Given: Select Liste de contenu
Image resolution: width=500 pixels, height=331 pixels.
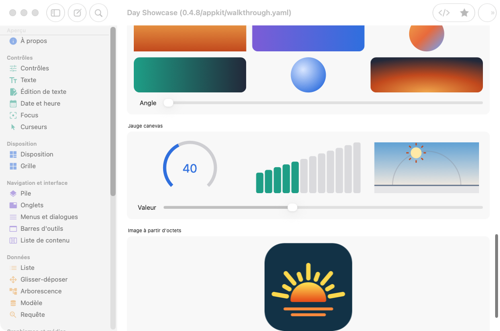Looking at the screenshot, I should click(45, 241).
